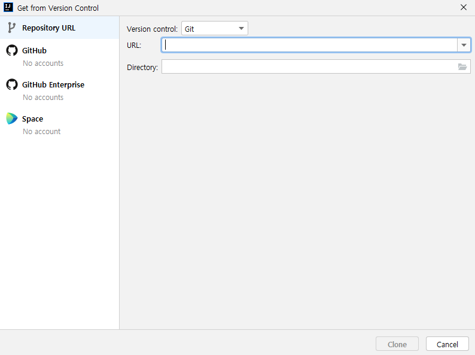Click 'No account' under Space
Image resolution: width=475 pixels, height=355 pixels.
tap(41, 132)
